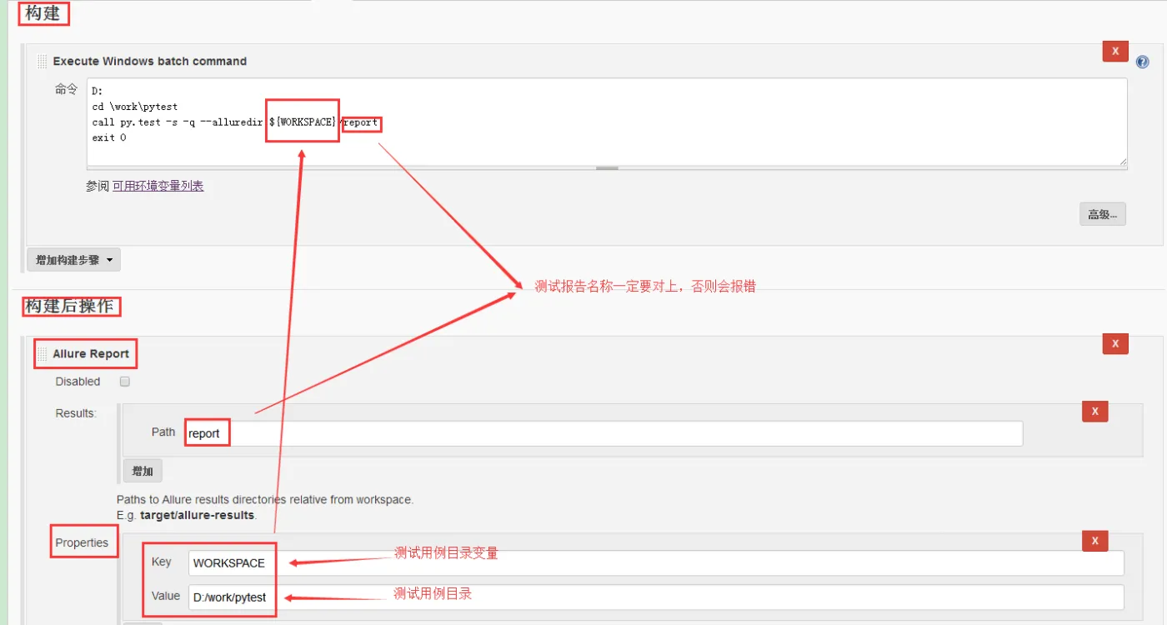
Task: Open the 增加构建步骤 dropdown
Action: (73, 260)
